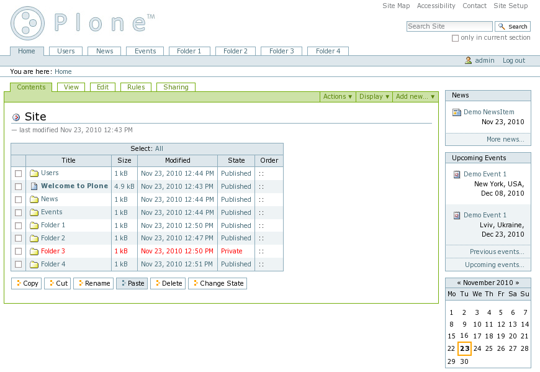Image resolution: width=540 pixels, height=372 pixels.
Task: Click the folder icon next to Users
Action: point(35,173)
